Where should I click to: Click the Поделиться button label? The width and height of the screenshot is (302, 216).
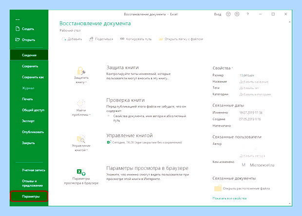[x=104, y=39]
